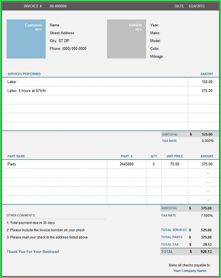Select the PART # column header
Screen dimensions: 221x278
(127, 156)
